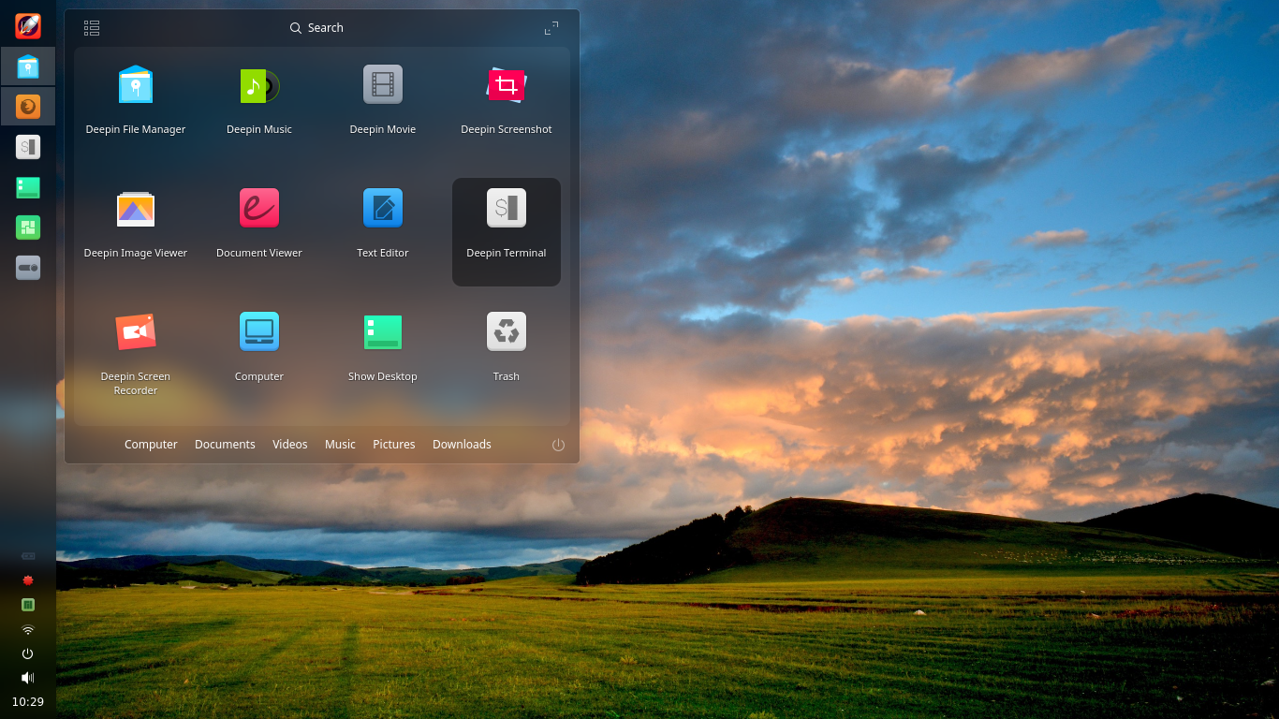Click the shutdown power button

click(558, 445)
